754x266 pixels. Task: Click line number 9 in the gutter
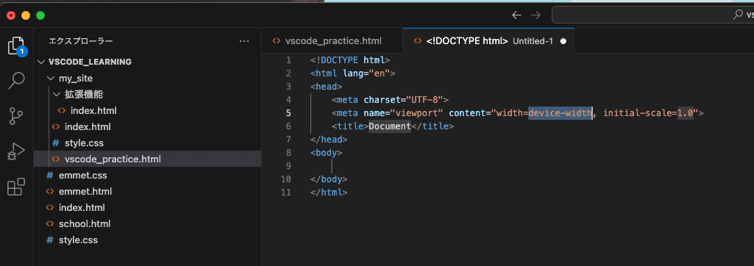tap(288, 166)
